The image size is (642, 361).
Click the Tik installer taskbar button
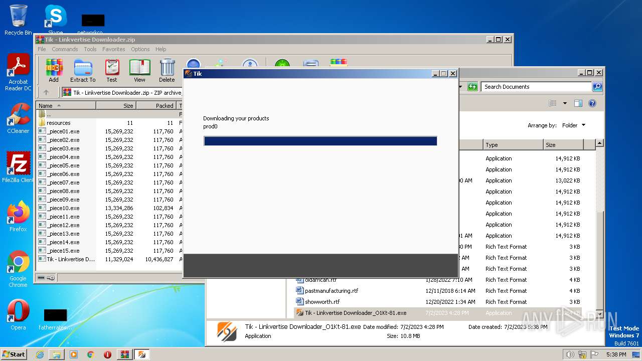coord(142,354)
